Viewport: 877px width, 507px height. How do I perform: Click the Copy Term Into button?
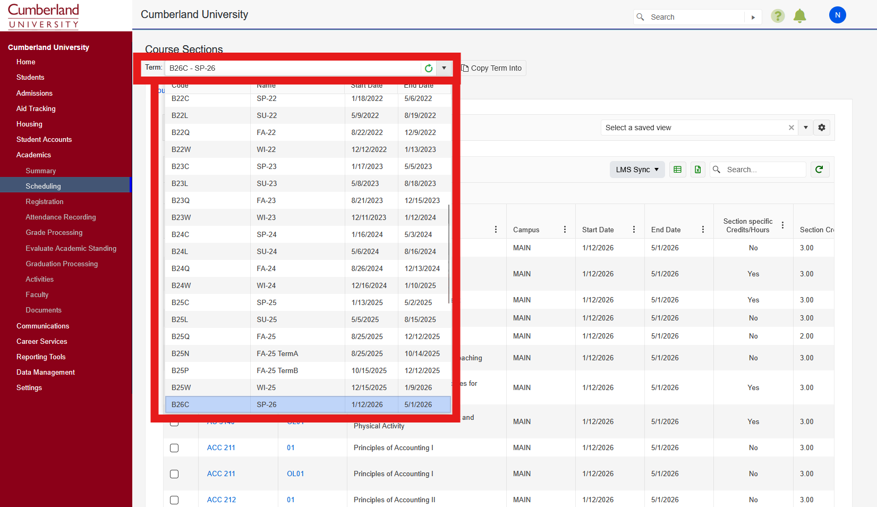click(x=491, y=68)
